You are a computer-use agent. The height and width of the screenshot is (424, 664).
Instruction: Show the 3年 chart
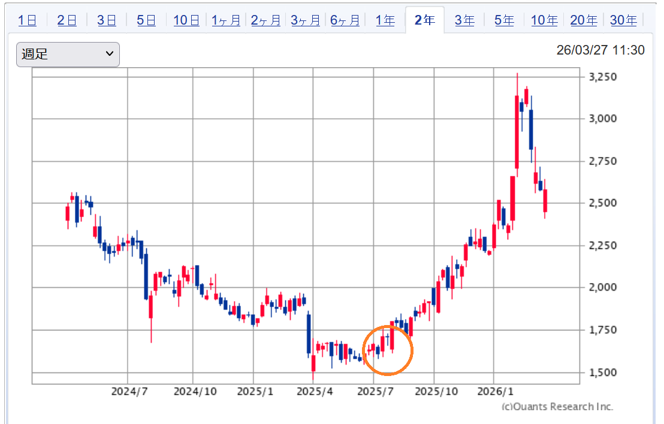464,20
